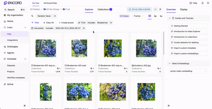This screenshot has height=109, width=212.
Task: Open the Frames dropdown
Action: (138, 16)
